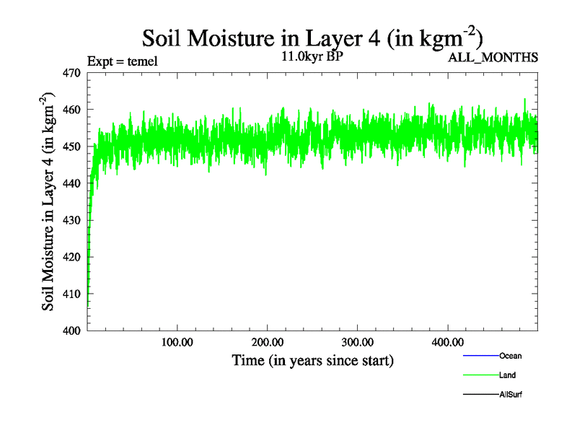Click the 430 y-axis tick label

point(72,220)
